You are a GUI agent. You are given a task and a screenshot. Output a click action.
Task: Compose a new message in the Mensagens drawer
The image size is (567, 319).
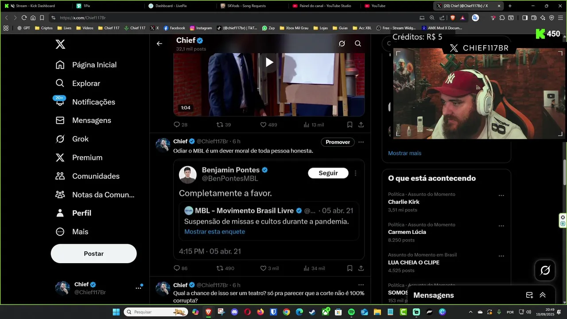pos(529,295)
